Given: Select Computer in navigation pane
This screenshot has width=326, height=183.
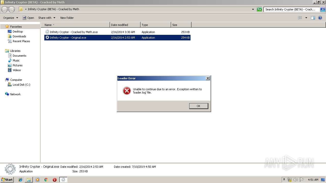Looking at the screenshot, I should click(x=16, y=80).
